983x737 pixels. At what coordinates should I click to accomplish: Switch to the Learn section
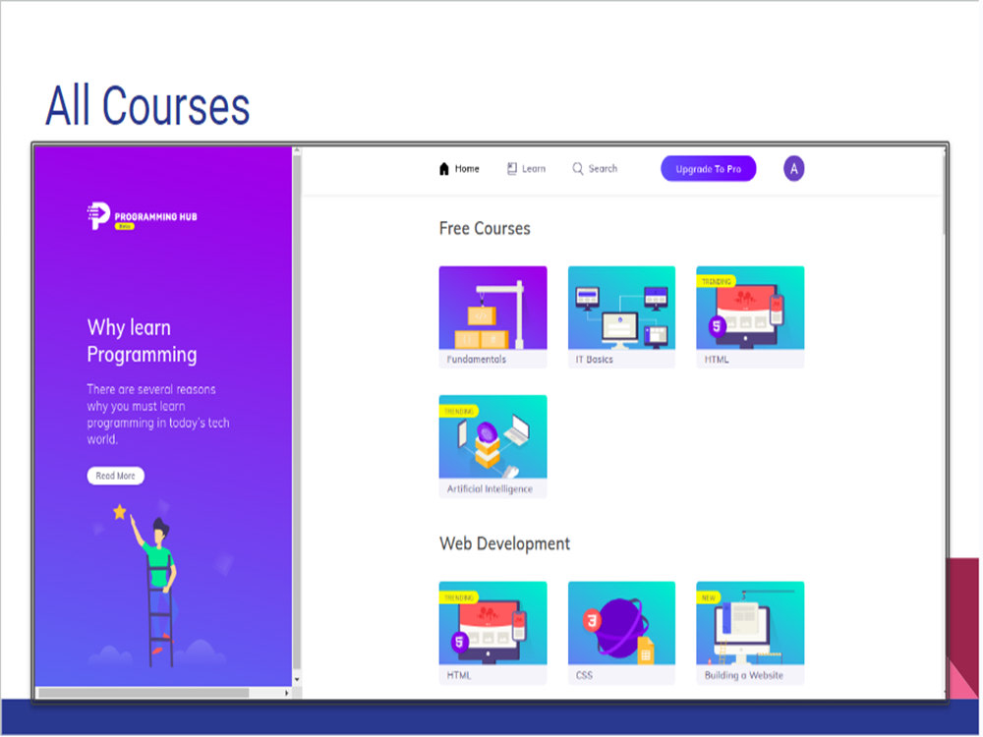click(x=531, y=168)
